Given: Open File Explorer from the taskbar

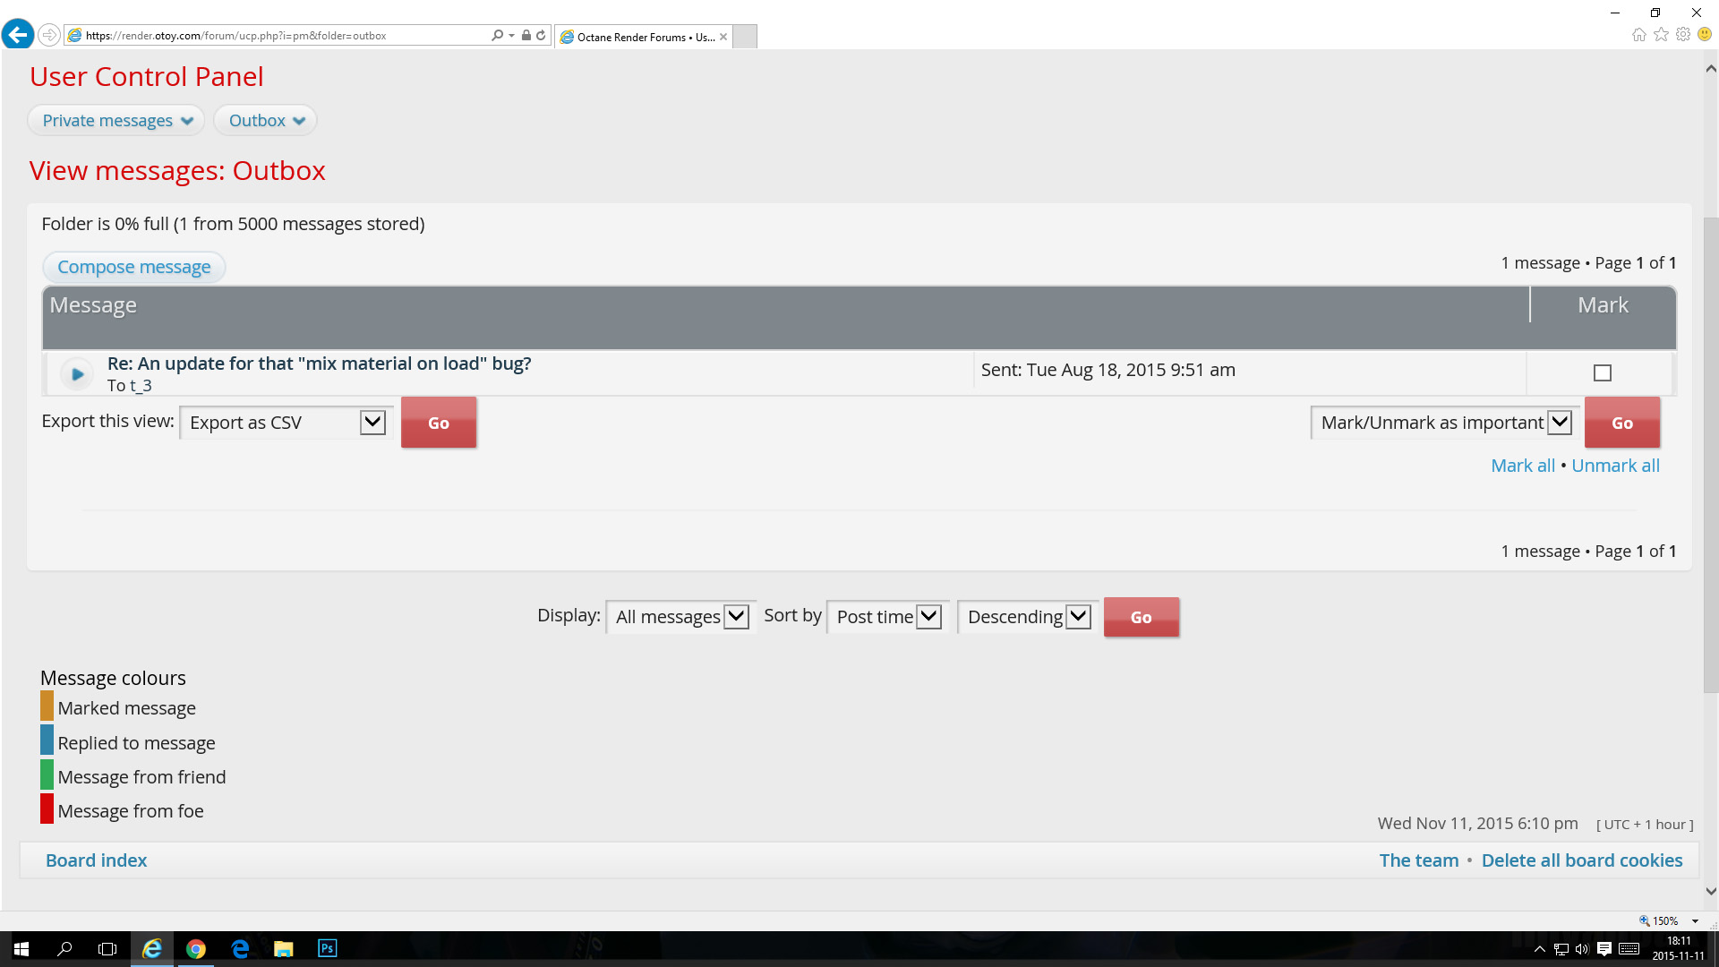Looking at the screenshot, I should (283, 948).
